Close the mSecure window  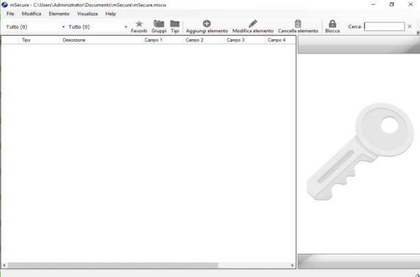410,5
